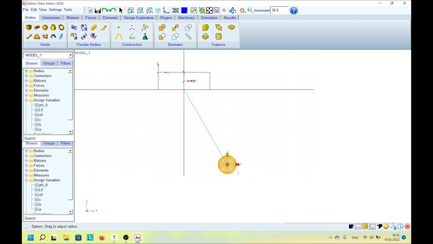The width and height of the screenshot is (433, 244).
Task: Toggle grid display icon in status bar
Action: point(372,226)
